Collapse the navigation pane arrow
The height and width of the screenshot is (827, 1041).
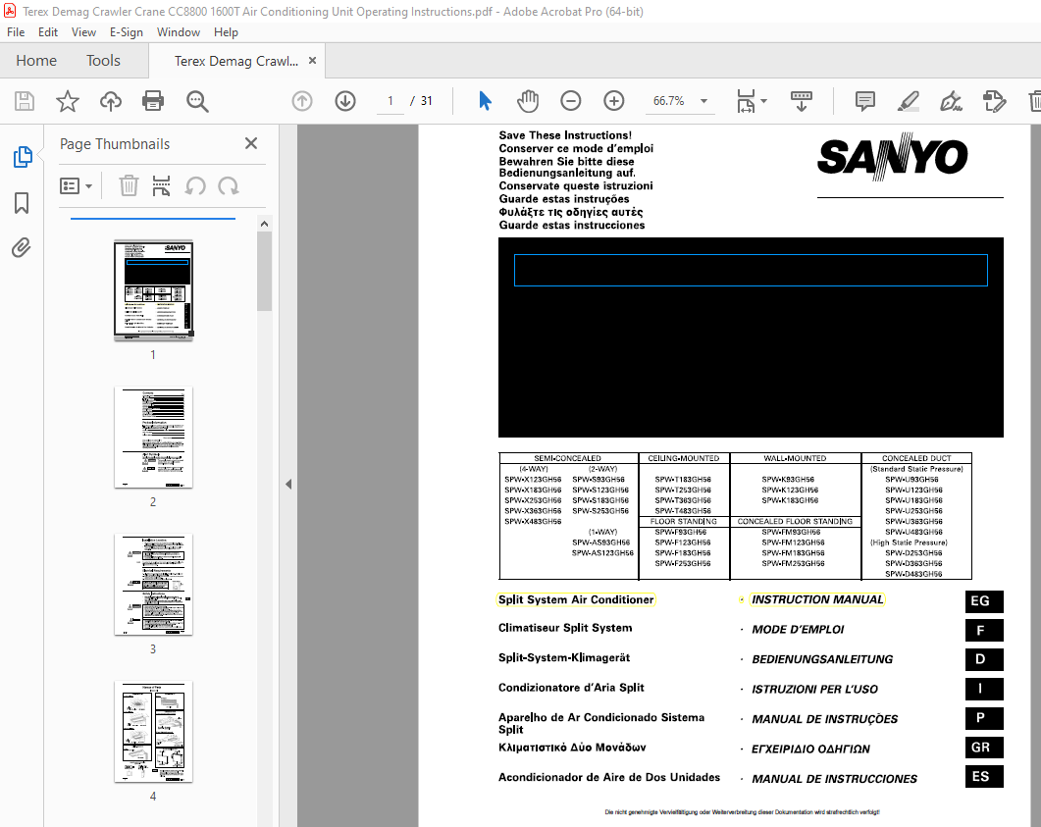[x=288, y=484]
